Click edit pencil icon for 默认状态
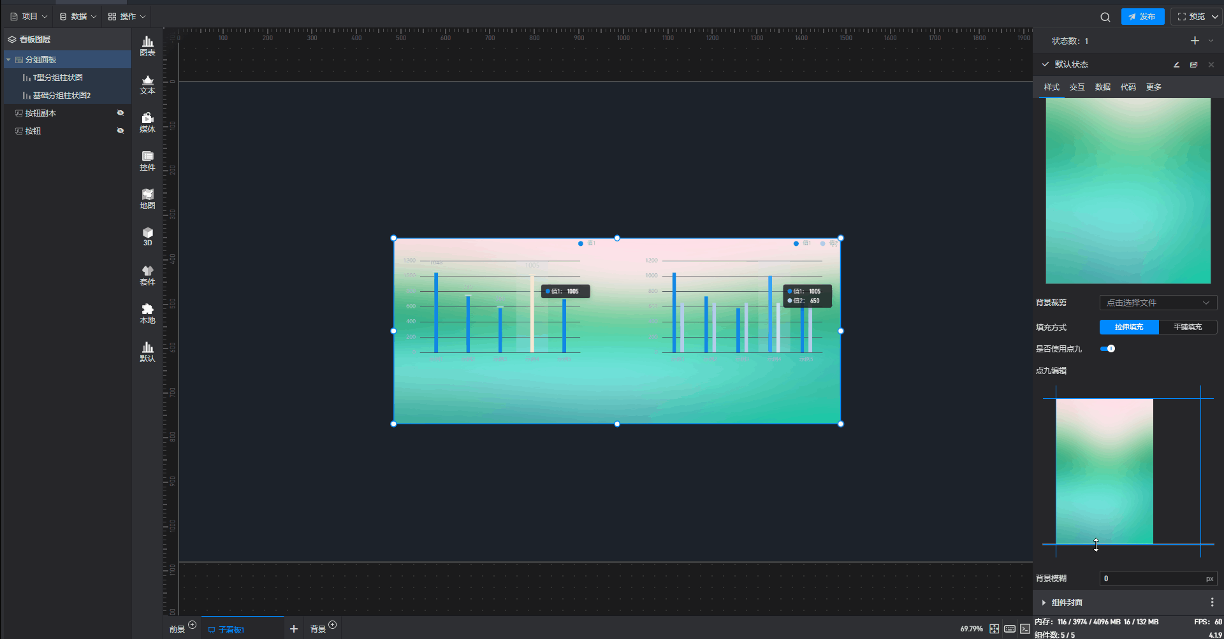Screen dimensions: 1224x639 pos(1176,64)
